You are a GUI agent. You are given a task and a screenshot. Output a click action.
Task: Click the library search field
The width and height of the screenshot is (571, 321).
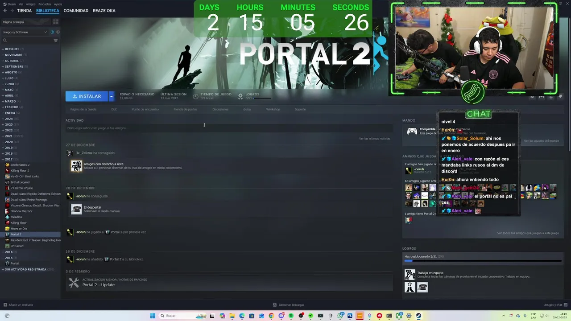27,41
